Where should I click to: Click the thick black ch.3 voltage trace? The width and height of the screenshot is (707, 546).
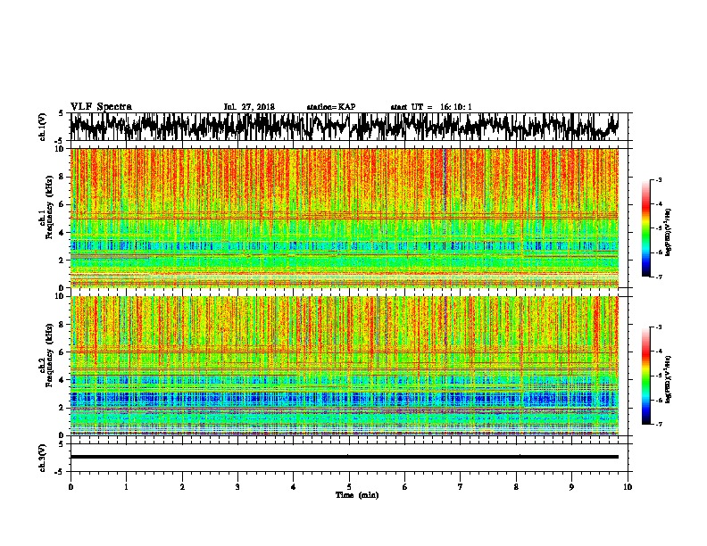[345, 457]
